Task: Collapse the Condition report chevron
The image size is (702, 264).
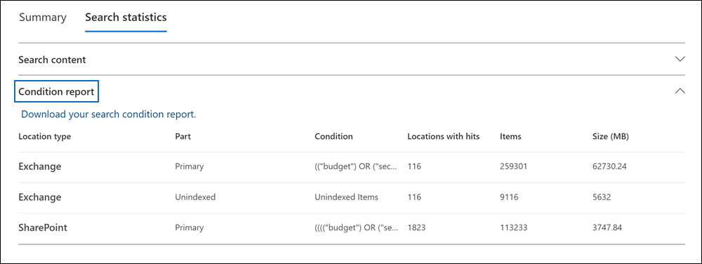Action: coord(680,91)
